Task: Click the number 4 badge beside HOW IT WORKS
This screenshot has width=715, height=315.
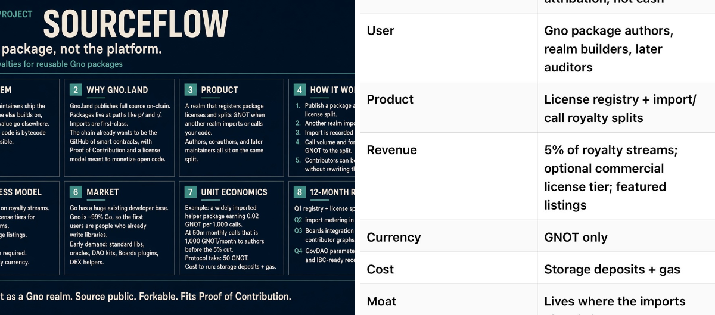Action: click(x=300, y=90)
